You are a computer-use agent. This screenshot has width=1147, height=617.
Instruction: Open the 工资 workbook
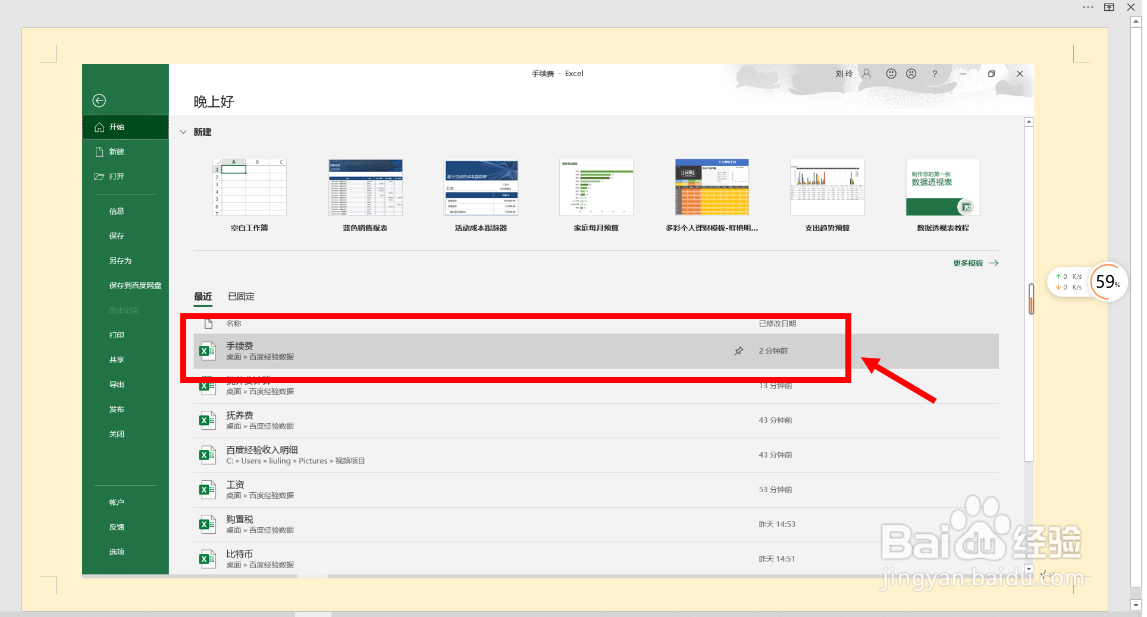coord(596,490)
